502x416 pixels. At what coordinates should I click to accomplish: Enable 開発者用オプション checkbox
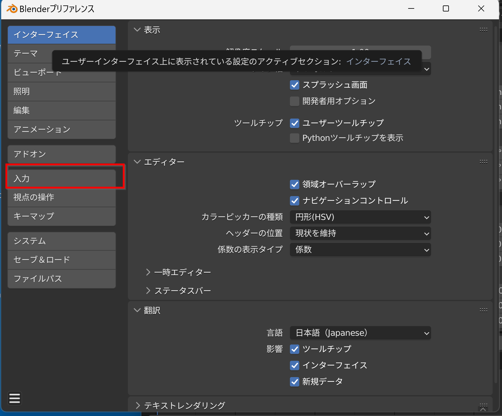(294, 101)
